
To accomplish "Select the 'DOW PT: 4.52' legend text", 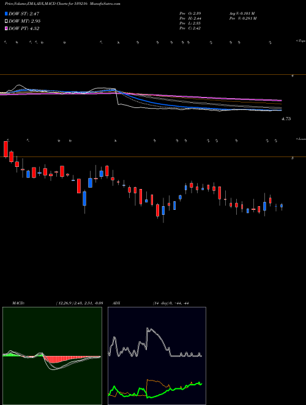I will point(24,28).
